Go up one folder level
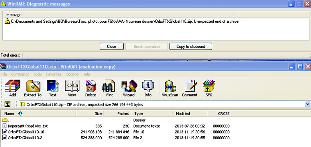The width and height of the screenshot is (311, 147). 7,104
